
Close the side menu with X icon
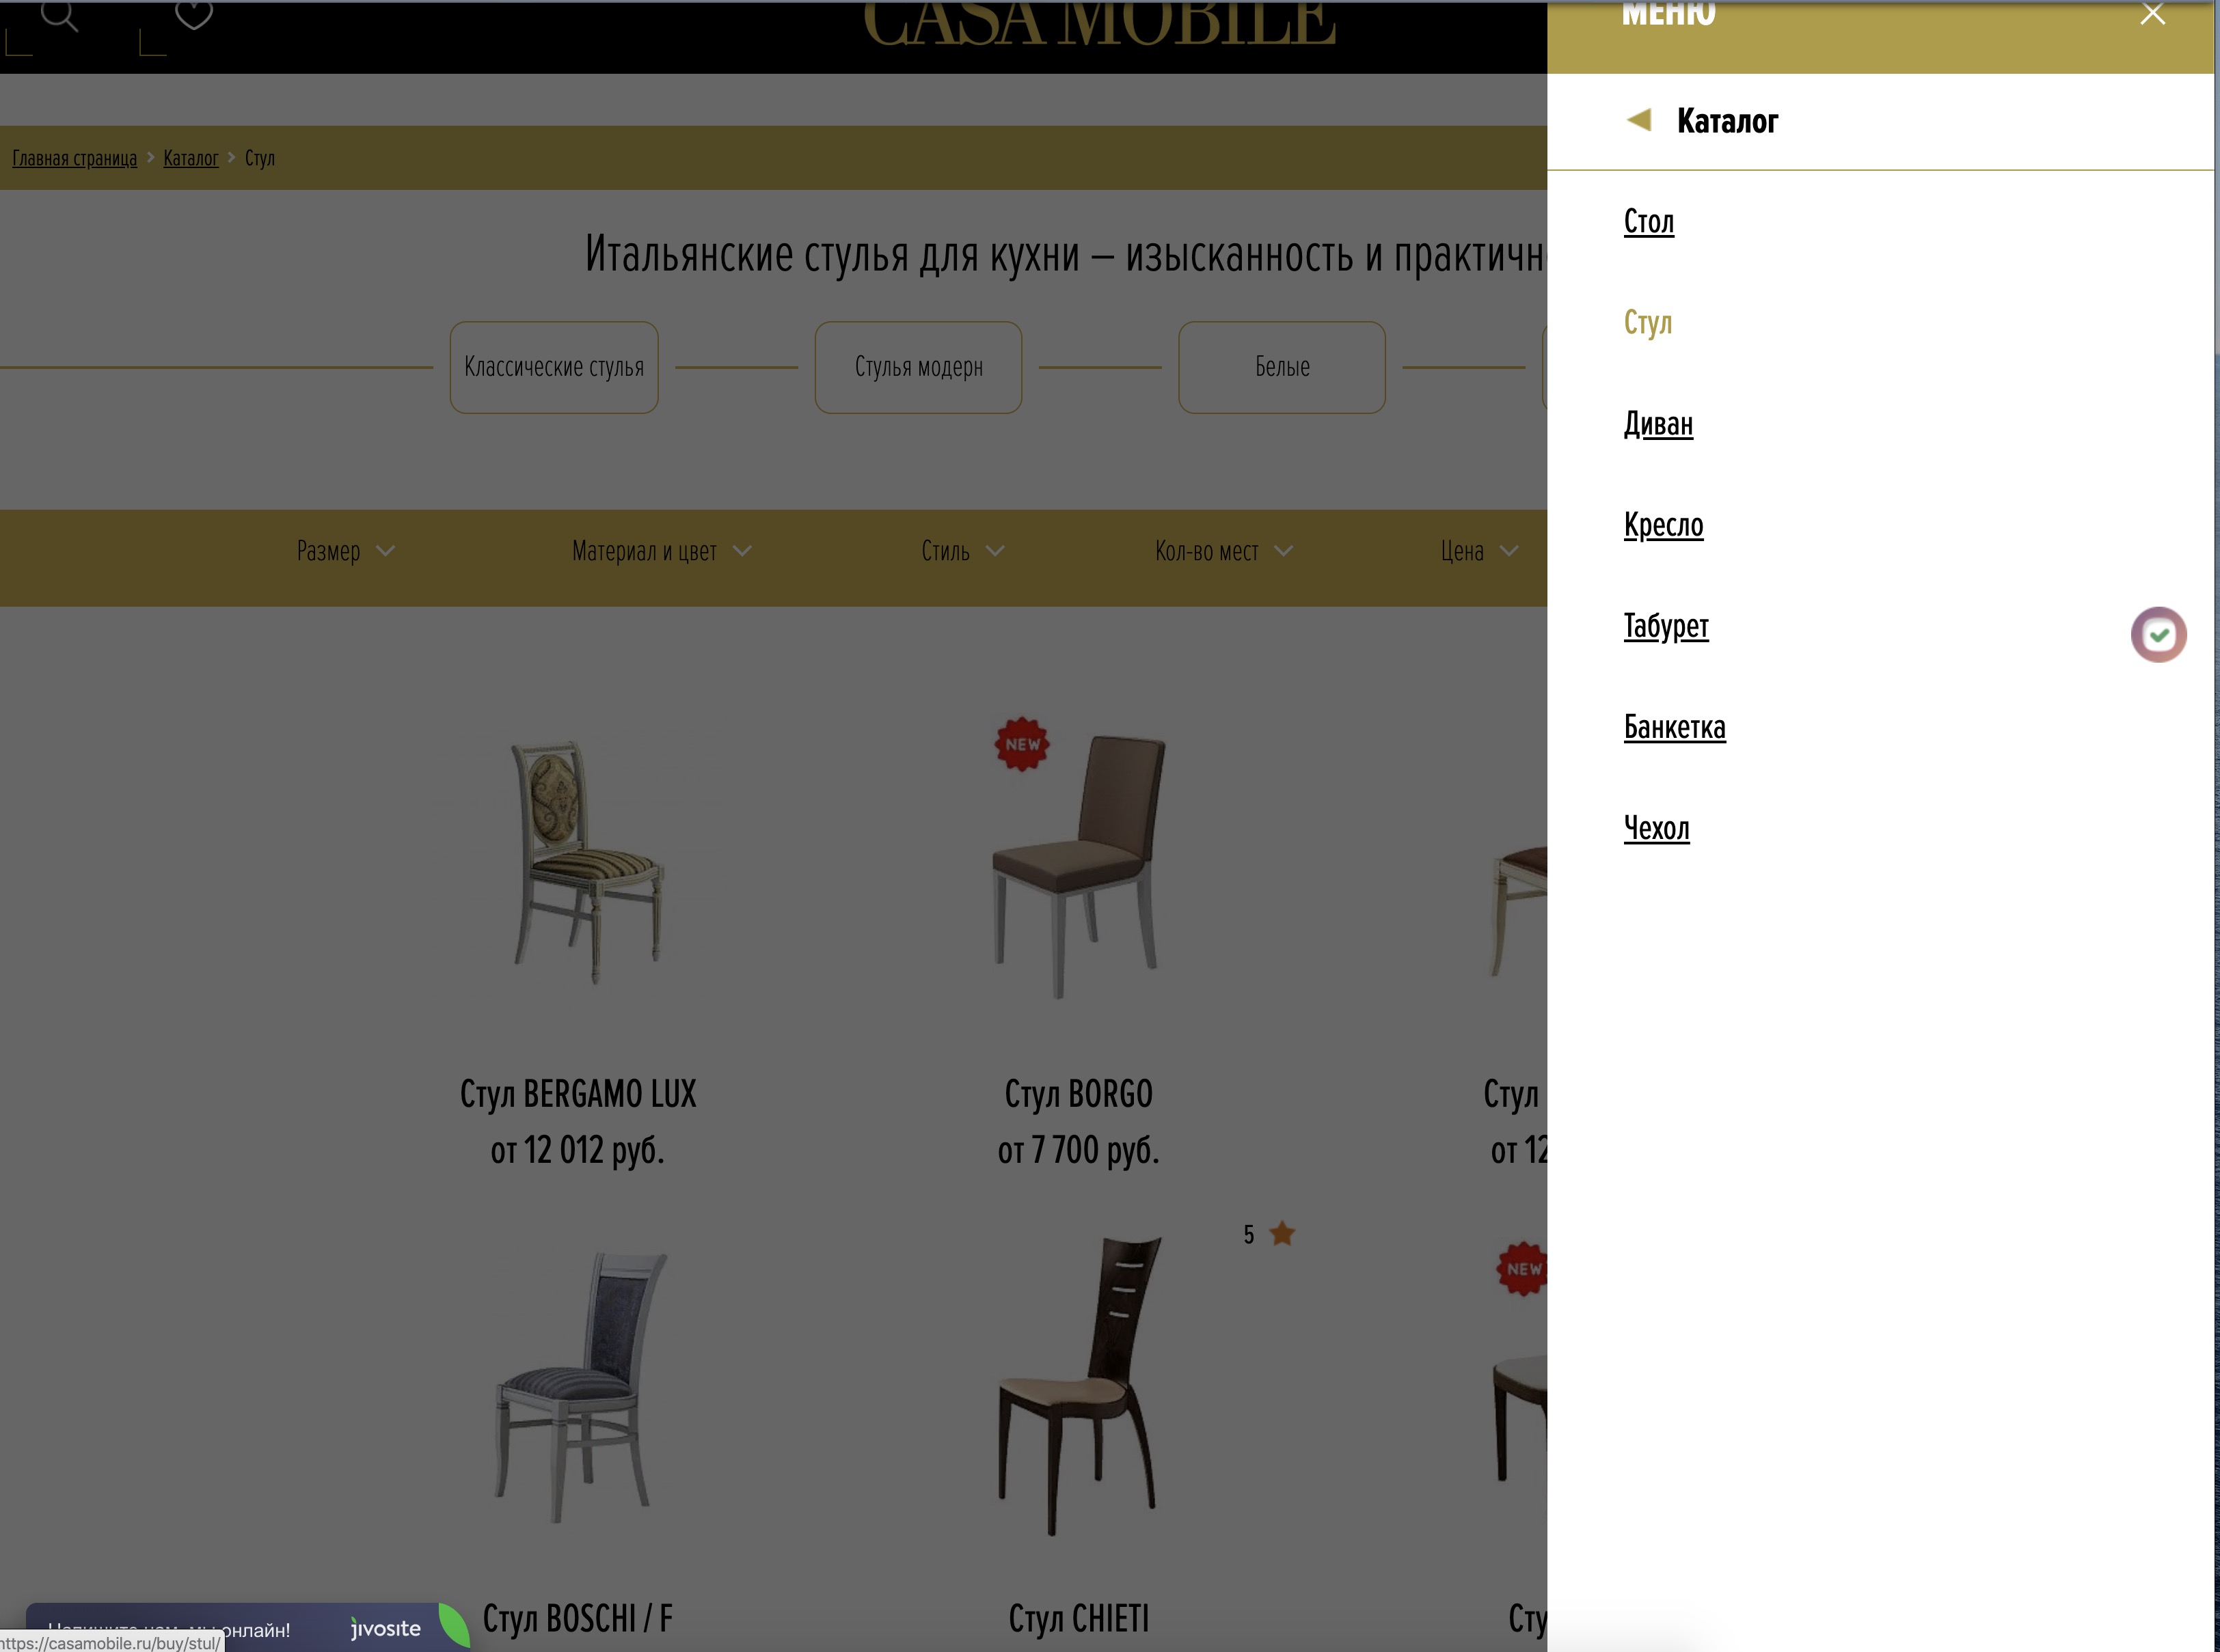[2152, 14]
